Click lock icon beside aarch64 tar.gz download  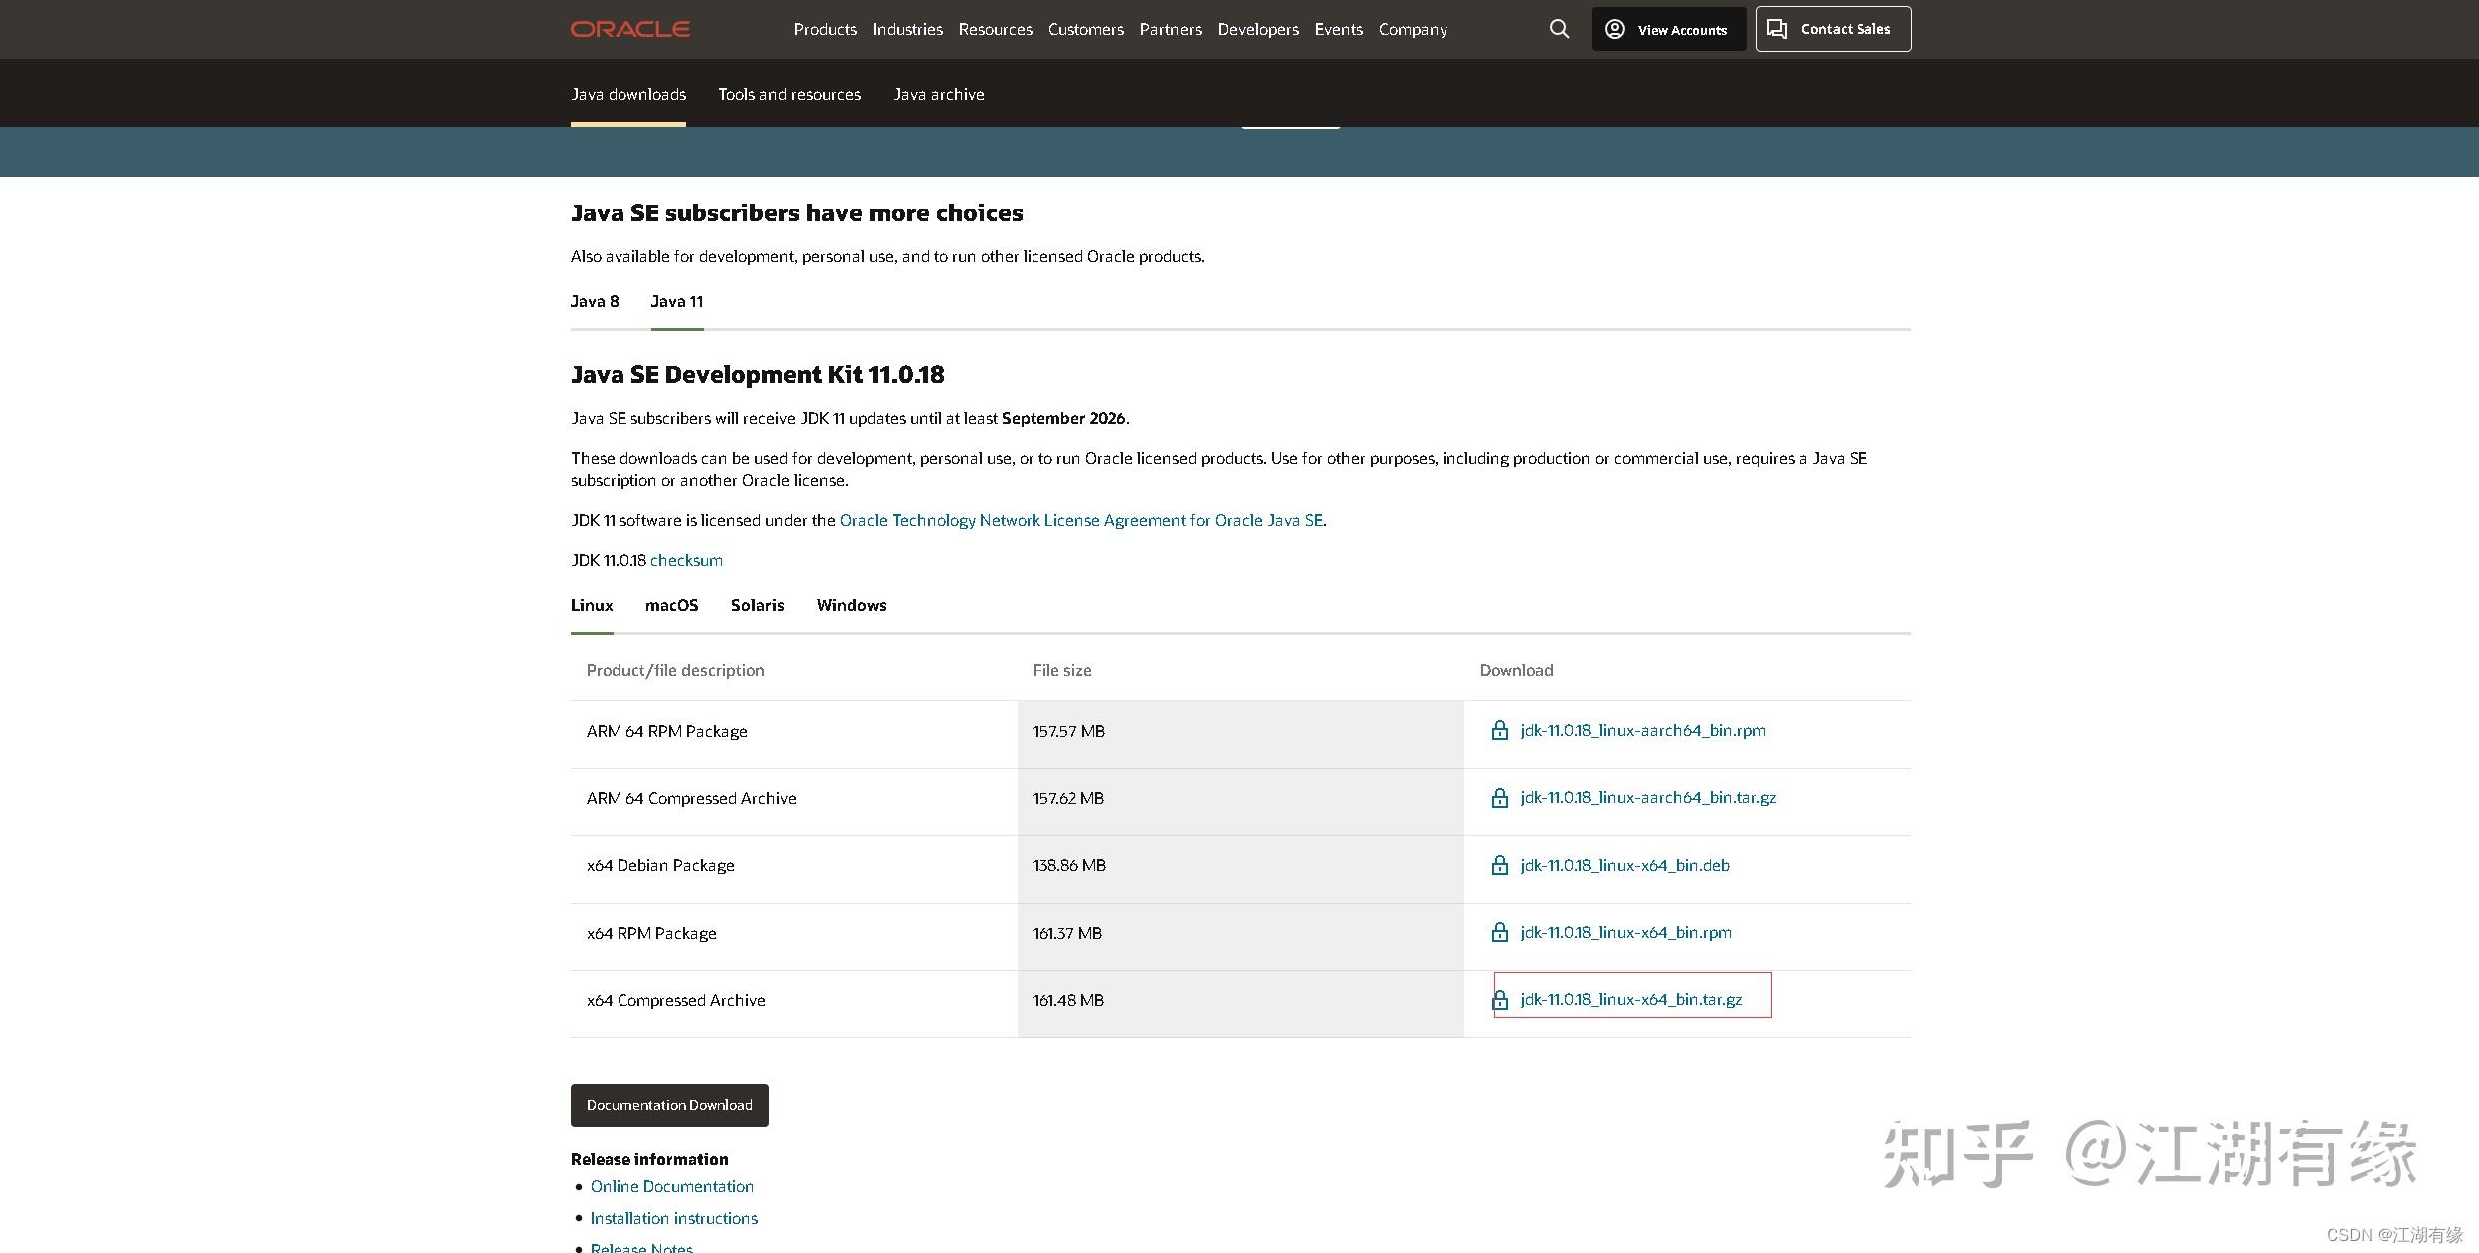(1499, 798)
